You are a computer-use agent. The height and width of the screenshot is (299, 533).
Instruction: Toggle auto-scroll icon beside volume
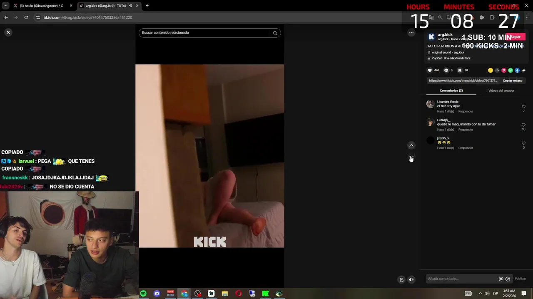point(401,279)
